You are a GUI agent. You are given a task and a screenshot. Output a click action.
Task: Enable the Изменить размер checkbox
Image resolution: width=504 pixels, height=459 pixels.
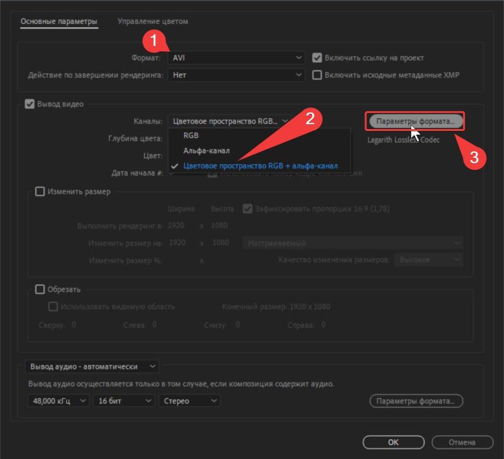40,192
